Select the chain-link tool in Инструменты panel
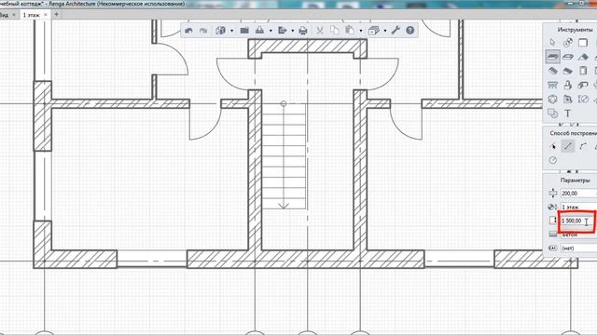This screenshot has width=597, height=335. [568, 43]
